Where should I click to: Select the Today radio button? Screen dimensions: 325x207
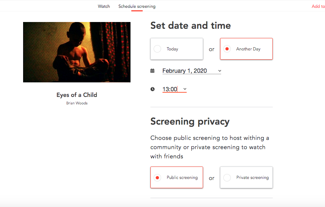tap(157, 49)
